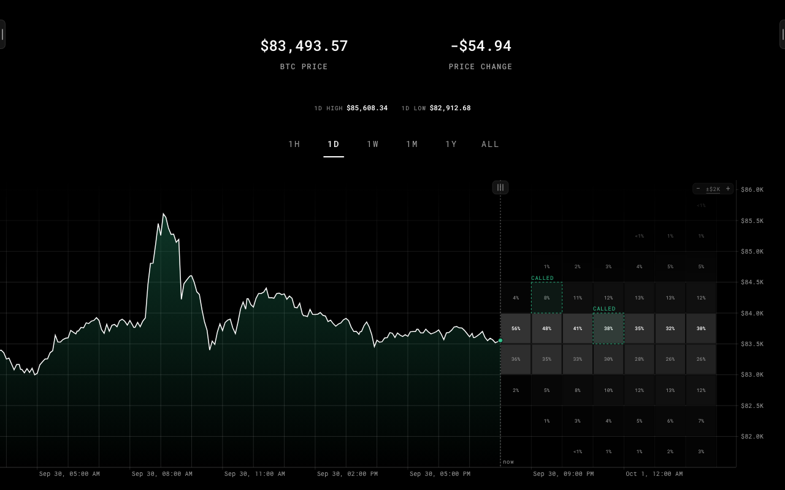Click the chart column handle icon above now line
This screenshot has width=785, height=490.
pos(500,187)
